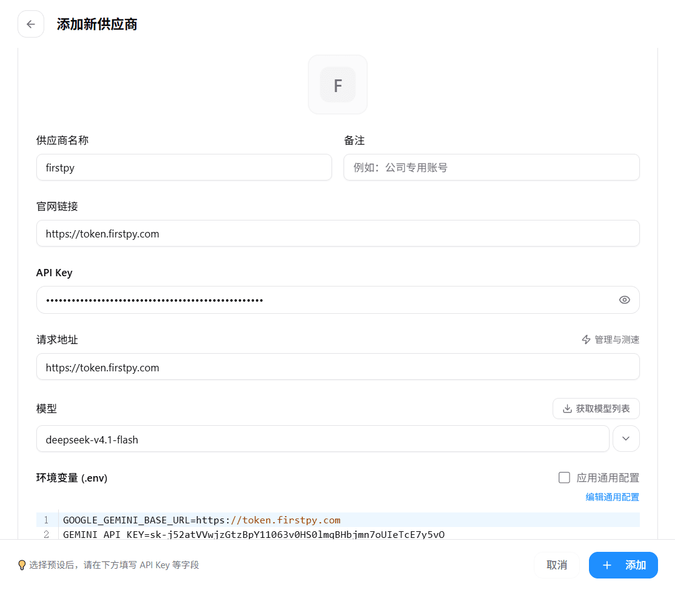Enable the 应用通用配置 checkbox
The height and width of the screenshot is (590, 675).
[564, 478]
